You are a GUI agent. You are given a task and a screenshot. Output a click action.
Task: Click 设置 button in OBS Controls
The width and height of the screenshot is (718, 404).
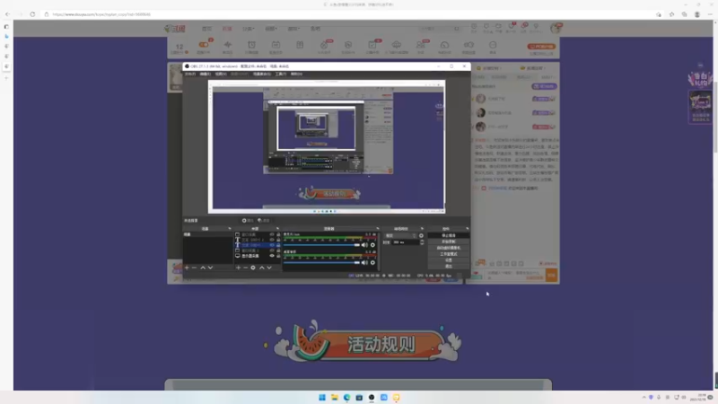pyautogui.click(x=448, y=259)
